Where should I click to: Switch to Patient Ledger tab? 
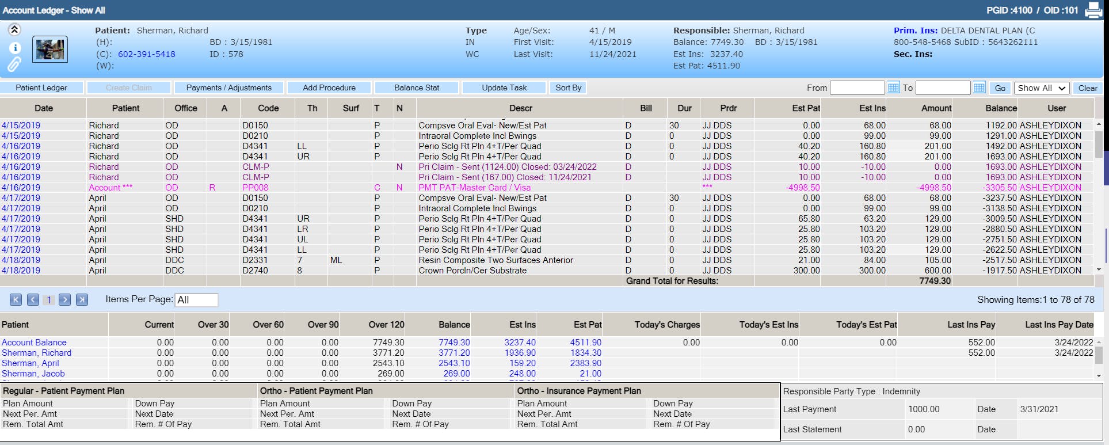pos(41,88)
